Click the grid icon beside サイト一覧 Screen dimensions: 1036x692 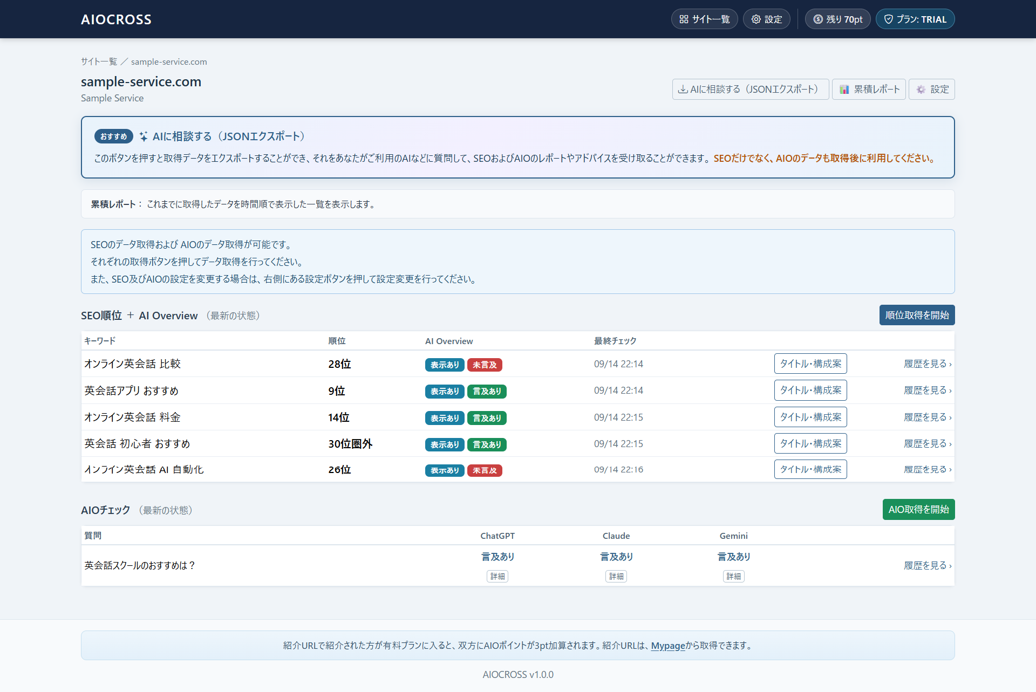tap(684, 19)
